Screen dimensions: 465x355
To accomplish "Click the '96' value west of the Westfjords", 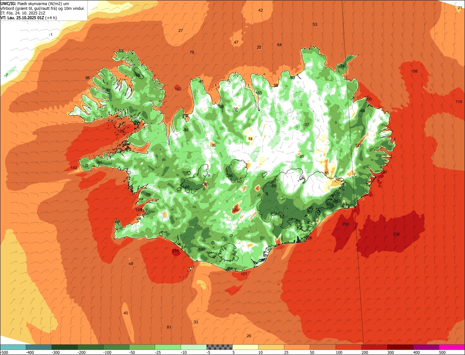I will (x=88, y=78).
